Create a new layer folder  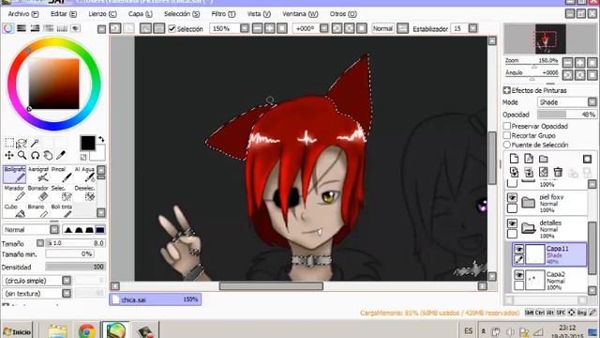point(544,159)
